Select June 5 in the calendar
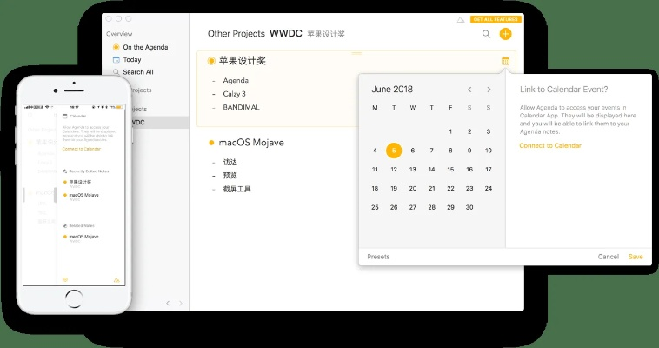 tap(394, 150)
